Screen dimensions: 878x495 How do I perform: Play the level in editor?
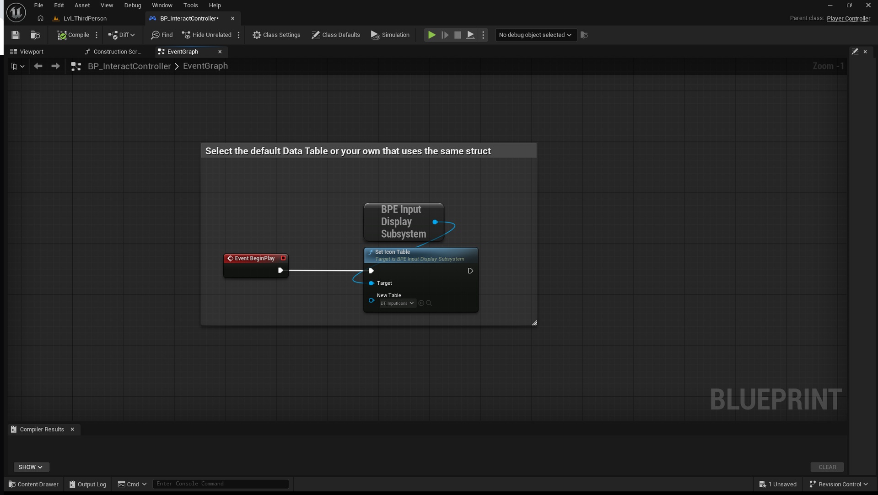pos(431,35)
